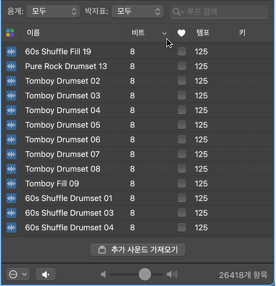
Task: Click the sort chevron in 비트 column
Action: [164, 33]
